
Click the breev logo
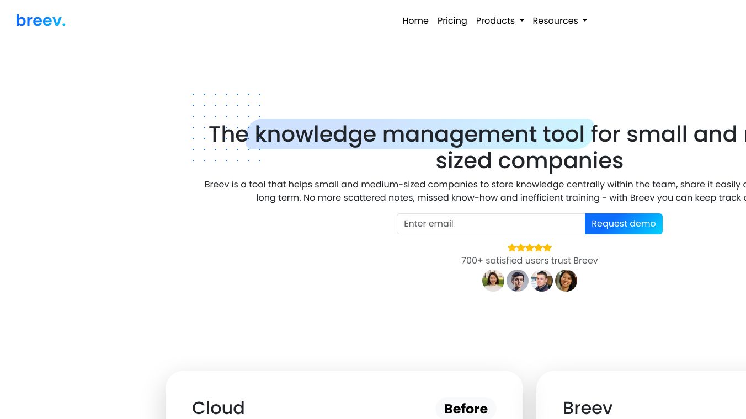[41, 21]
